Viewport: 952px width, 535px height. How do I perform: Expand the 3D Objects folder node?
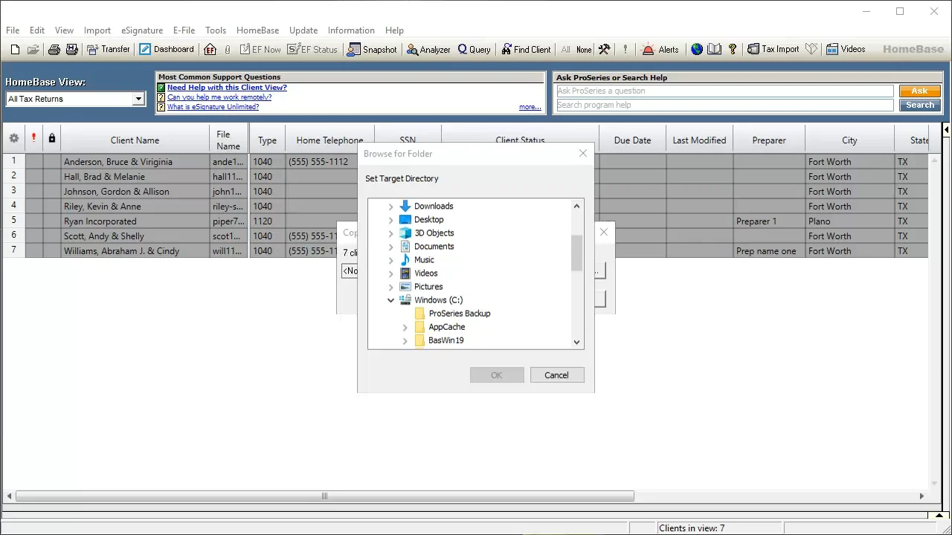pyautogui.click(x=391, y=233)
